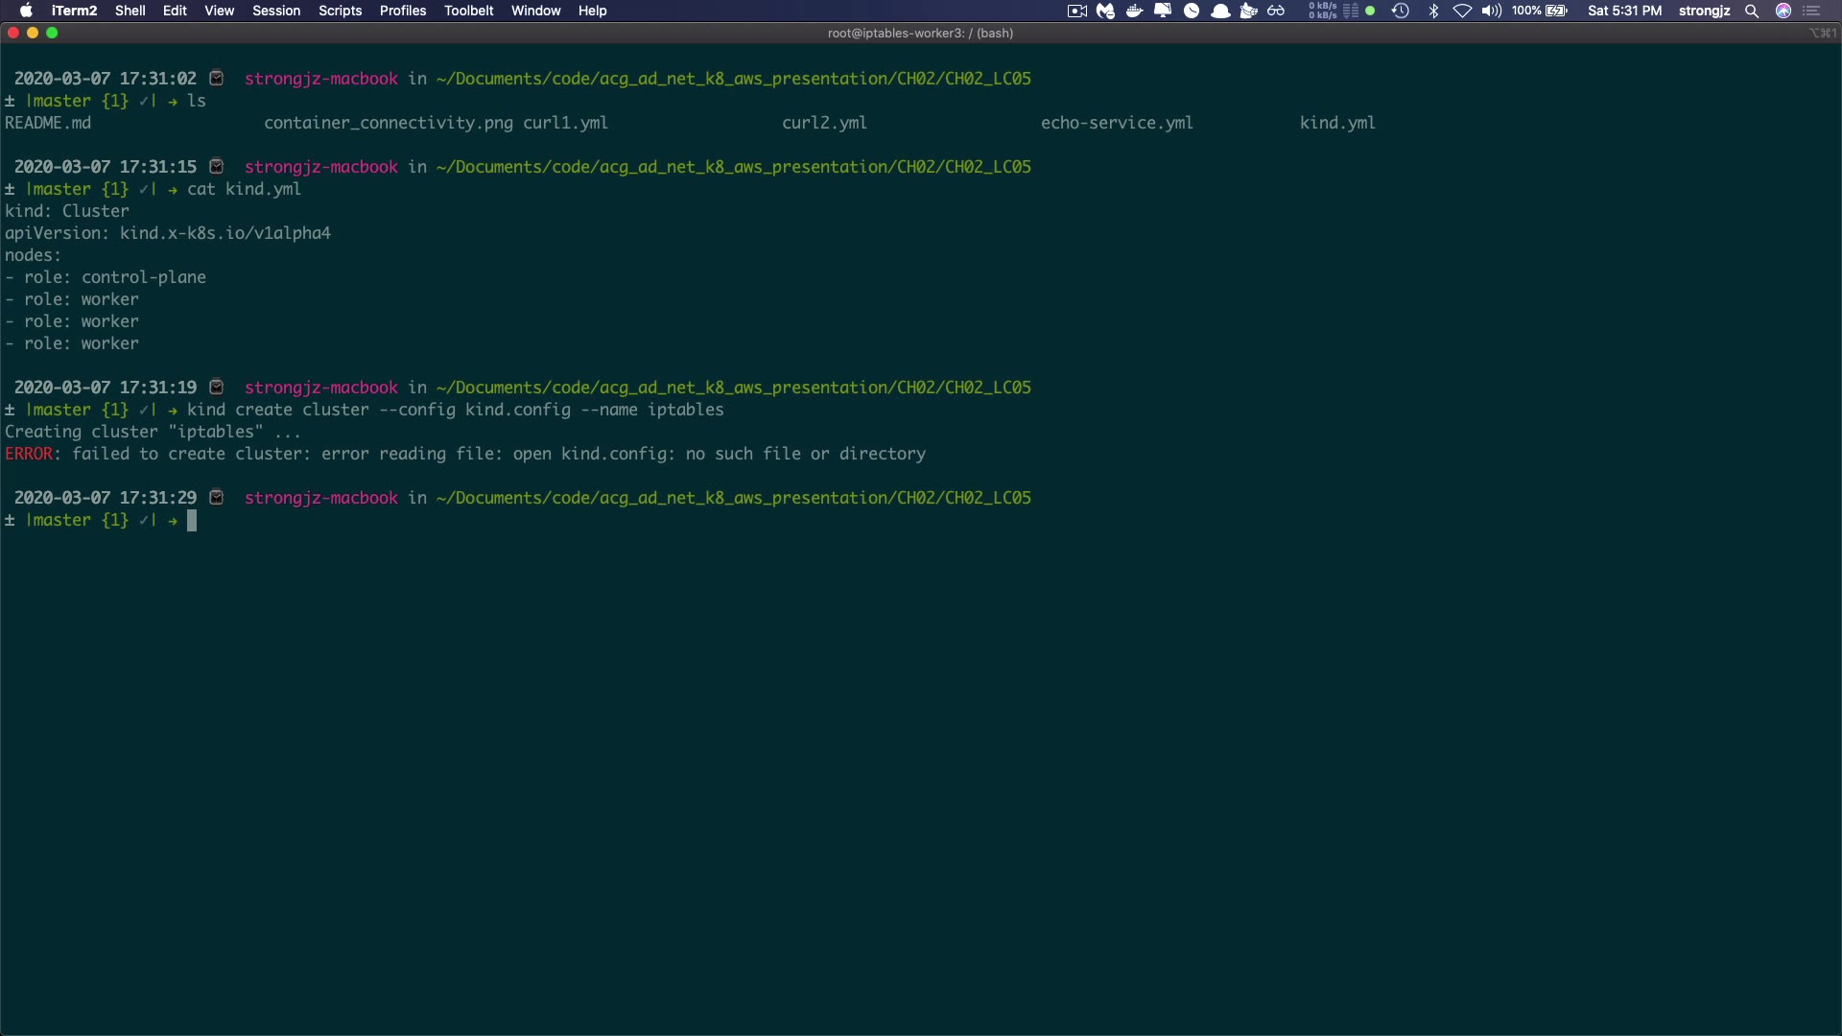Click the glasses menu bar icon
The height and width of the screenshot is (1036, 1842).
[1276, 11]
